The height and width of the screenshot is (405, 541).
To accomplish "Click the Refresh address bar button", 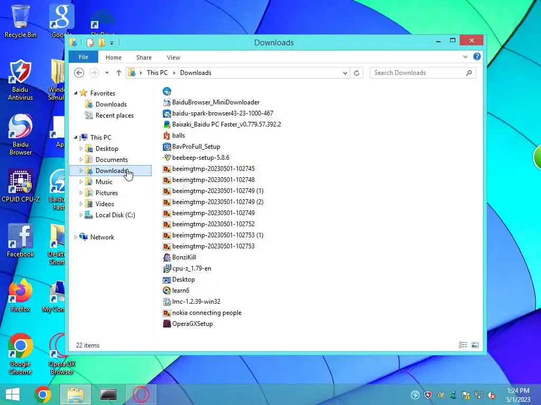I will [357, 73].
